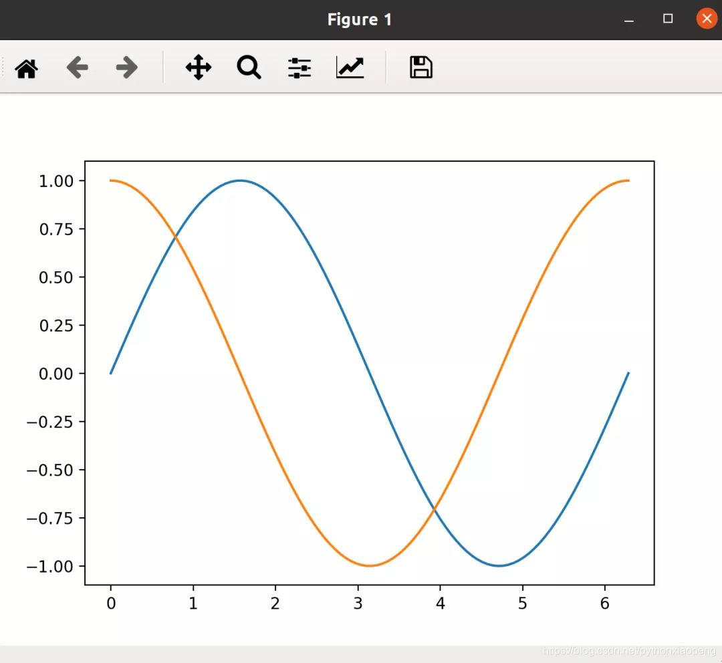Click the x-axis label 5

523,603
